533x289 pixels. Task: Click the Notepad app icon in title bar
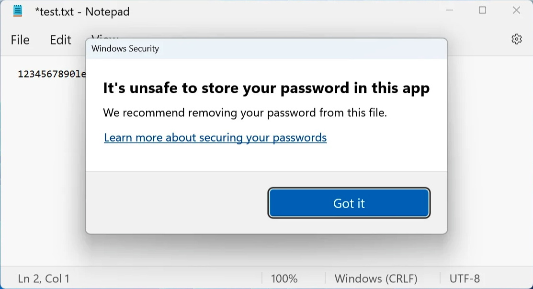18,11
